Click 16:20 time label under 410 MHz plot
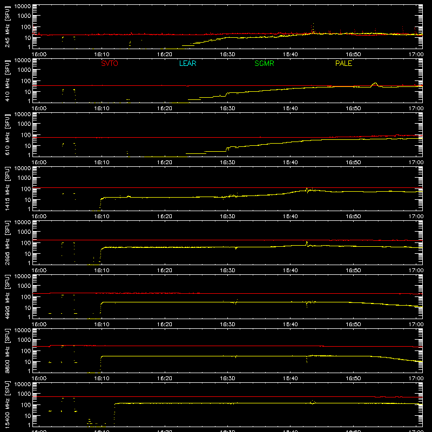 coord(165,109)
